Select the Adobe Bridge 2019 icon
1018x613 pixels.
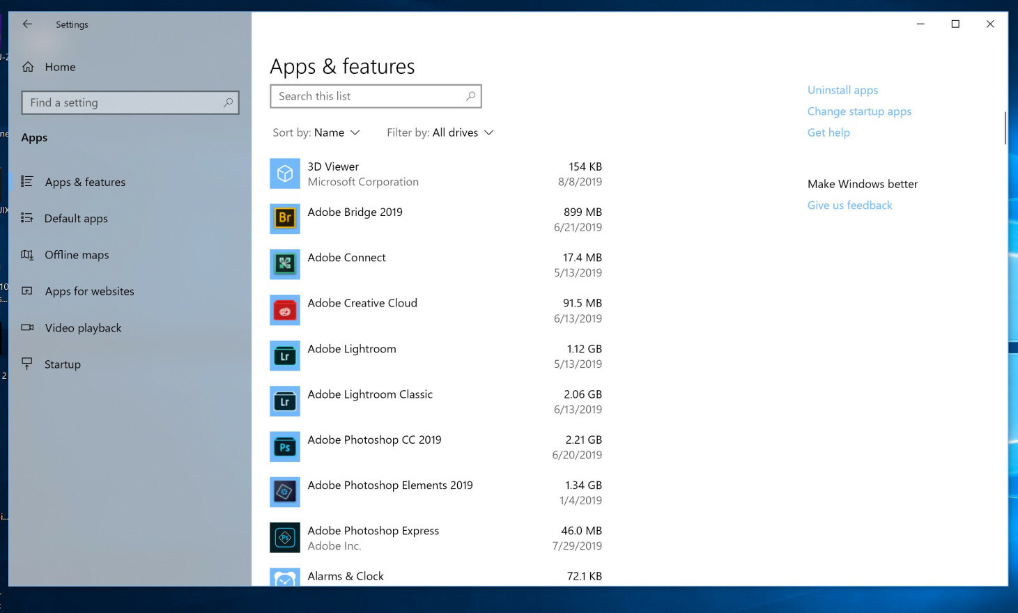285,219
